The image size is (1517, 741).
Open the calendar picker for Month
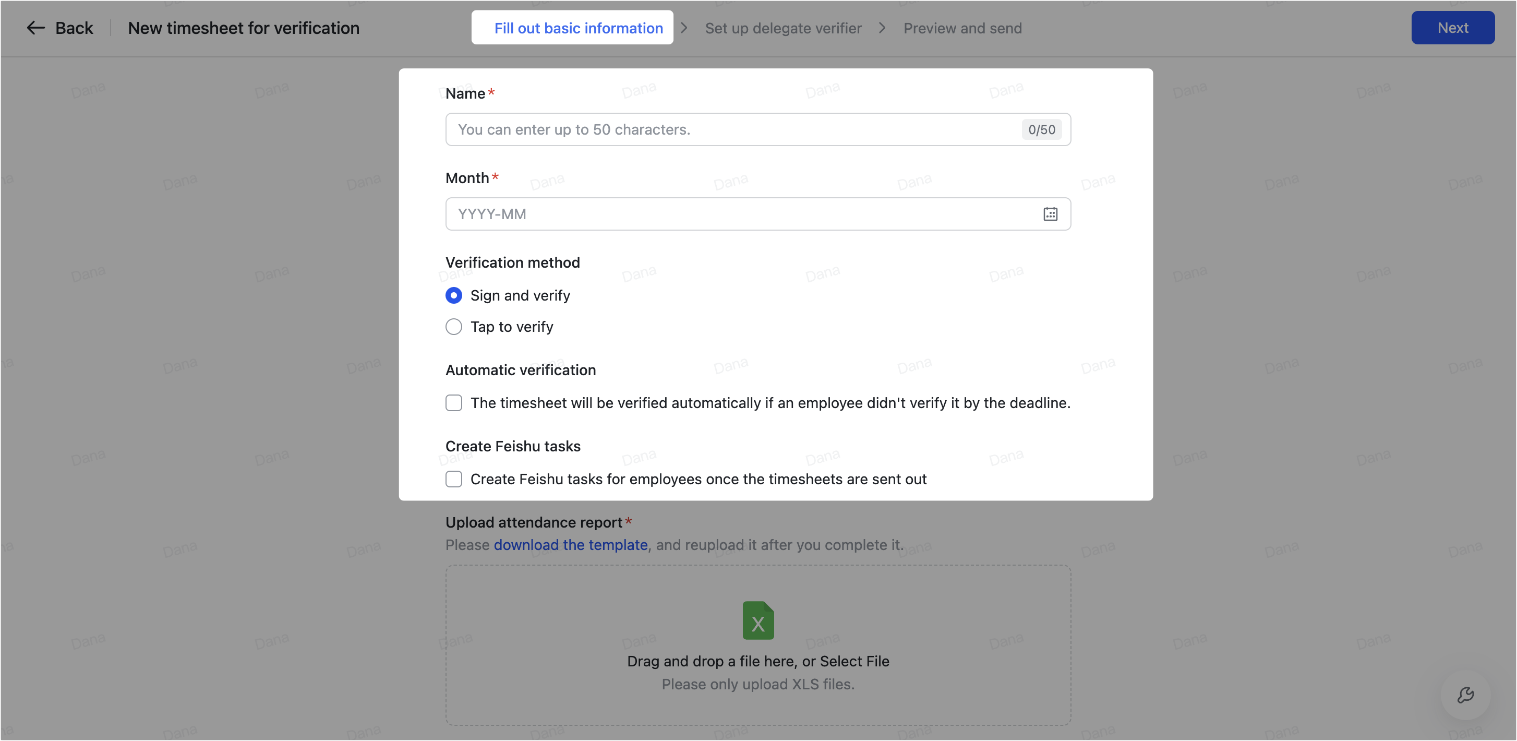(1051, 214)
